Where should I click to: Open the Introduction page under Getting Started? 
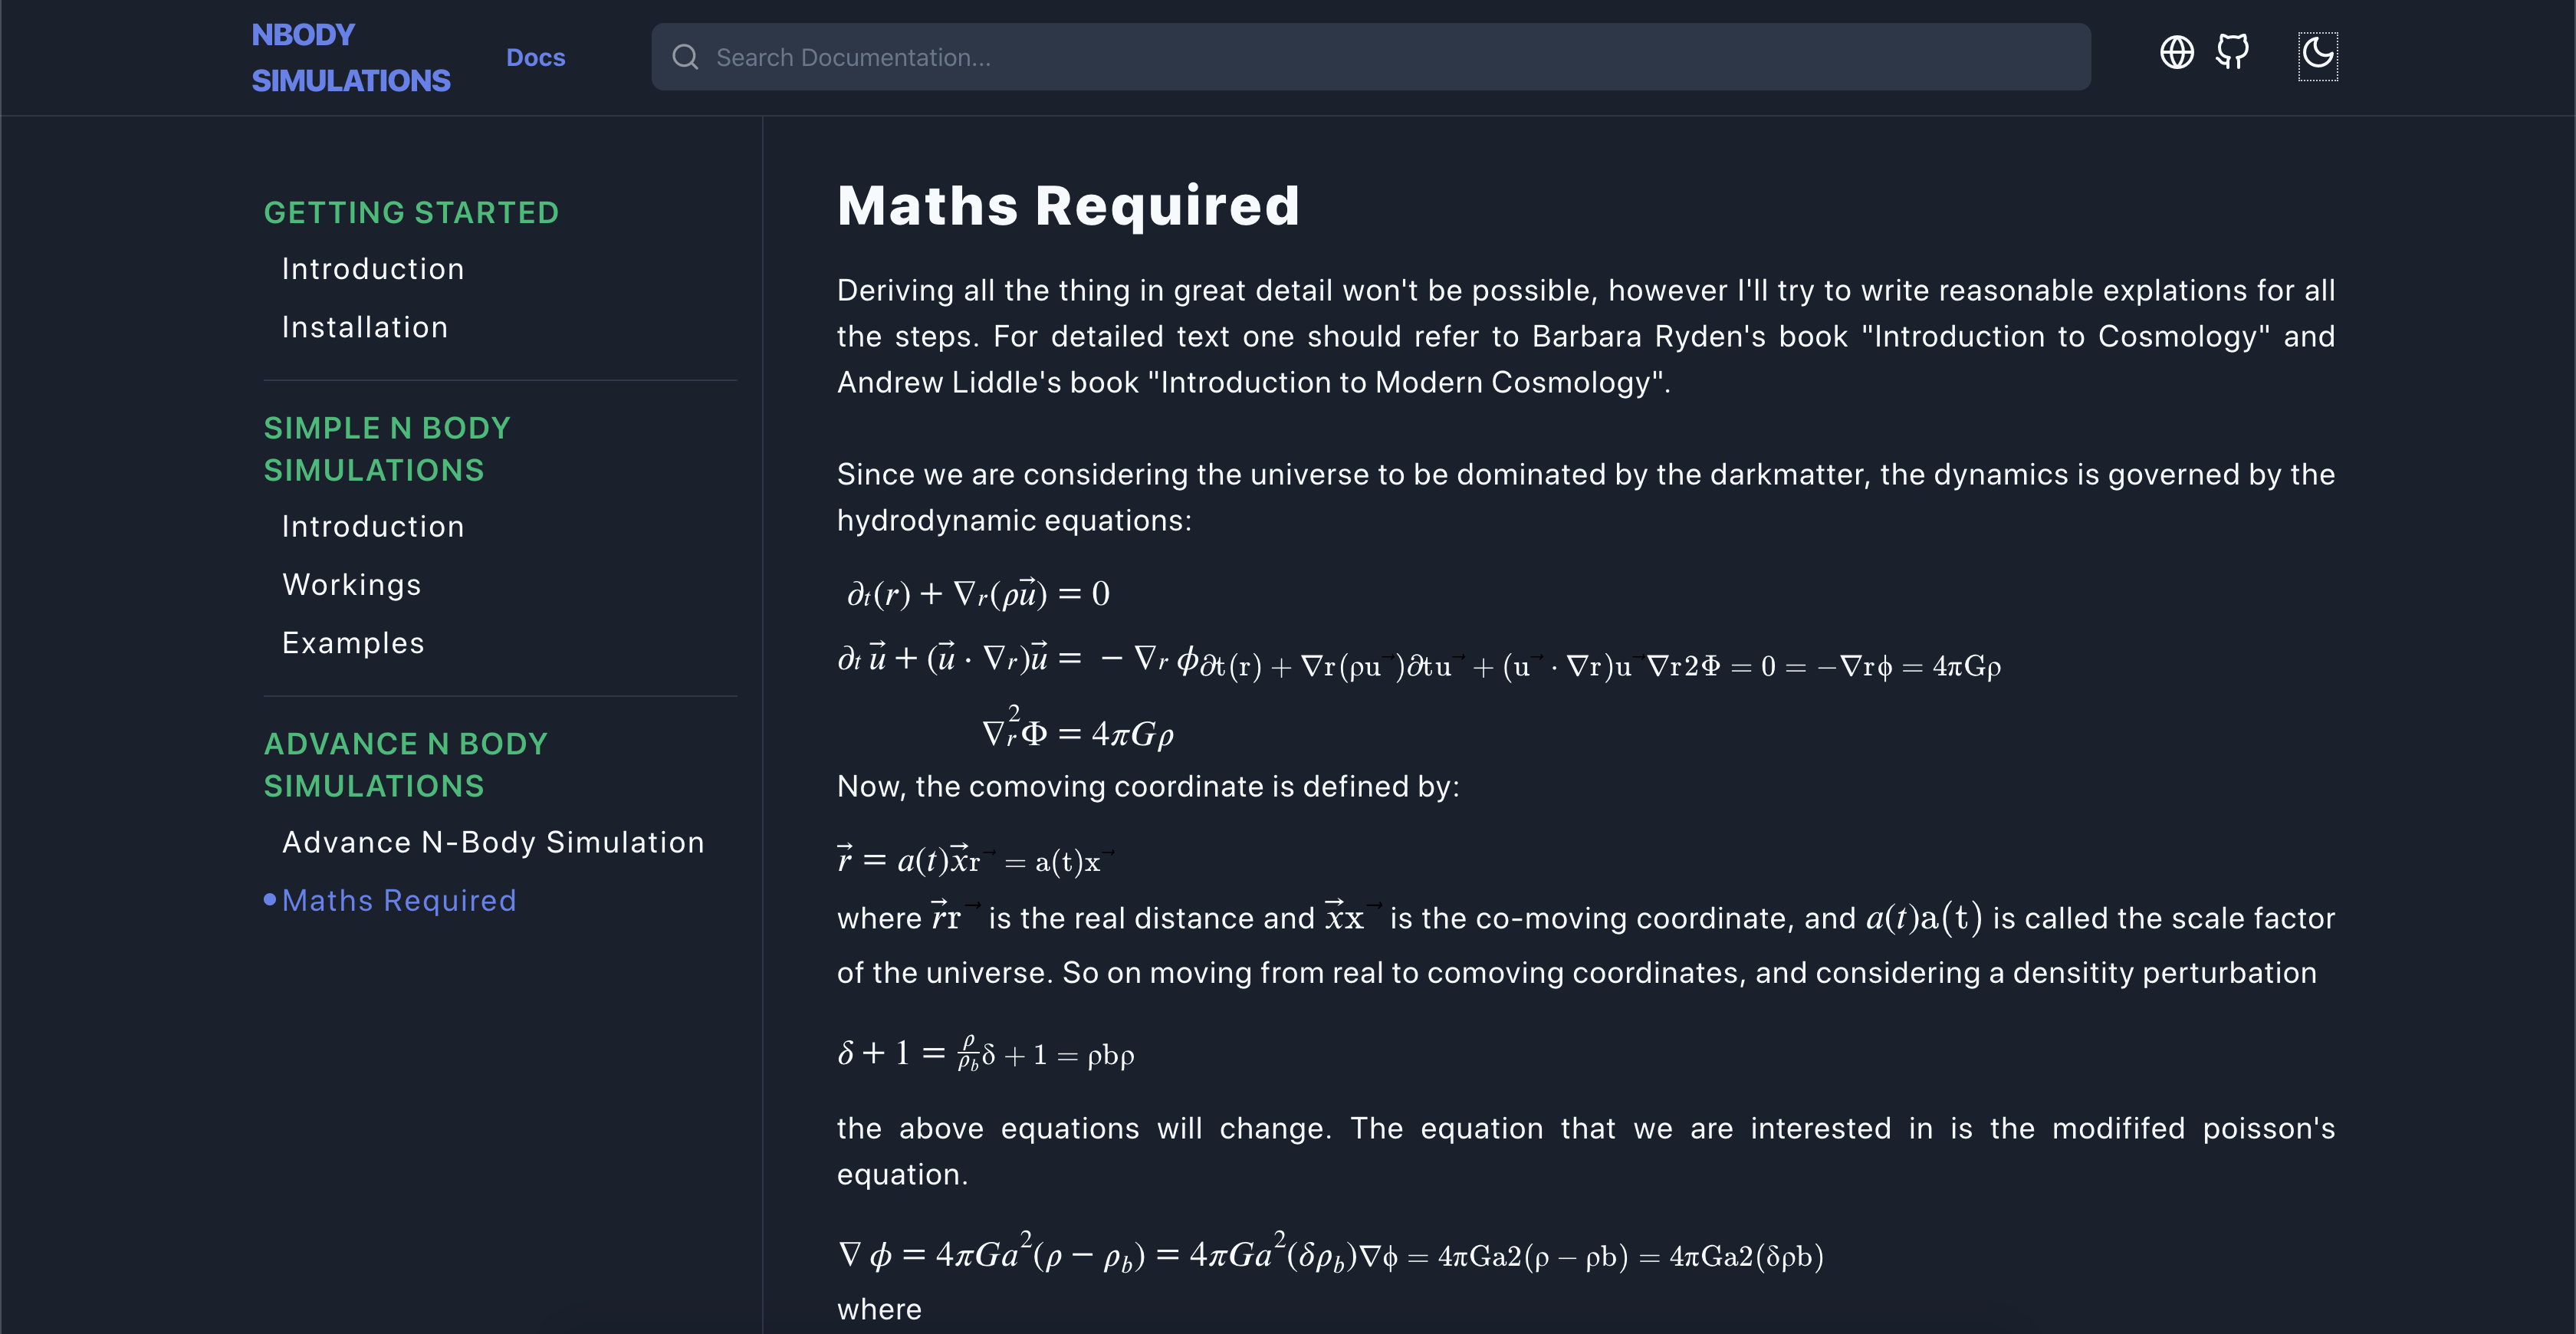pos(372,268)
